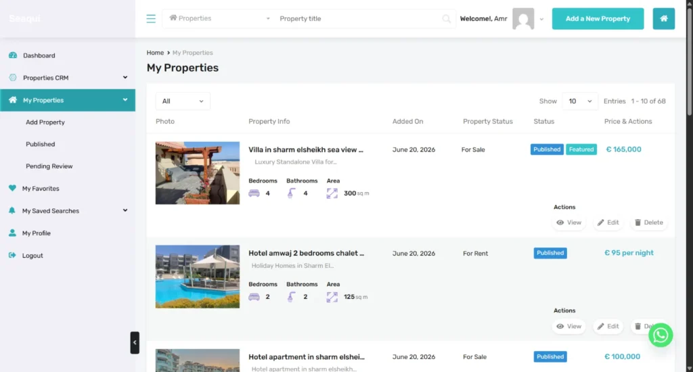Open the All status filter dropdown

click(x=183, y=101)
